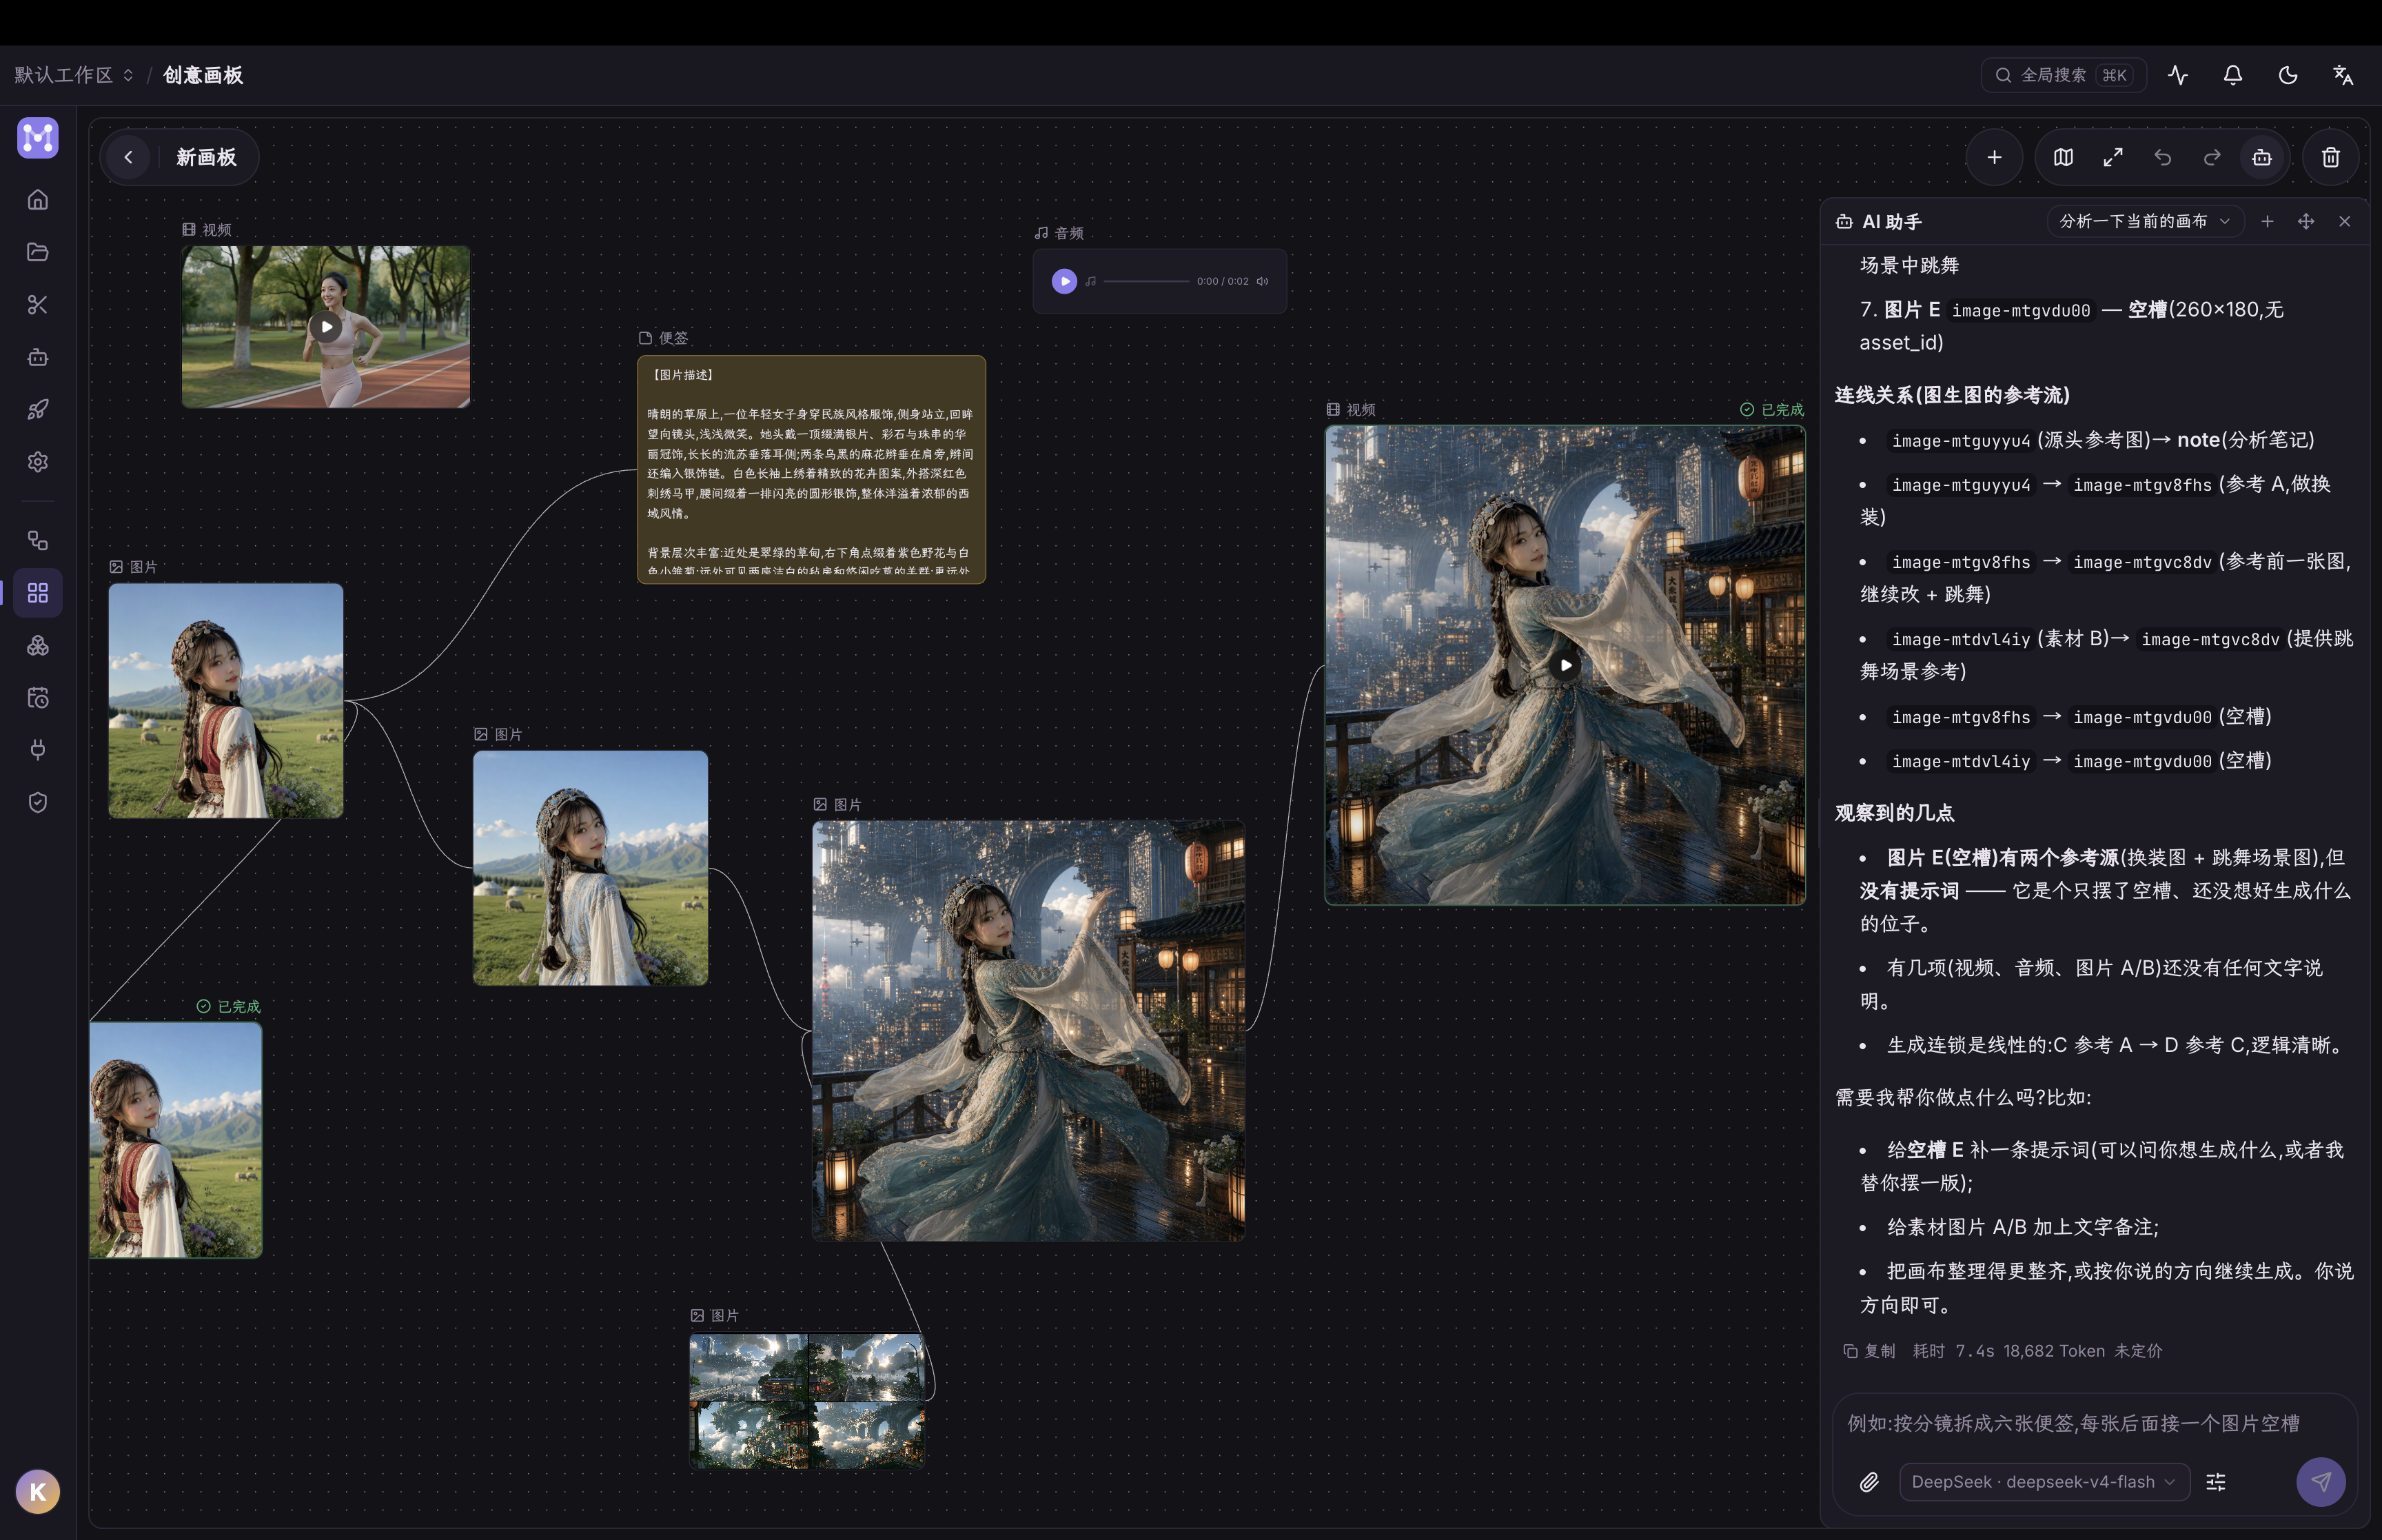Open the workflow nodes icon in sidebar
Image resolution: width=2382 pixels, height=1540 pixels.
tap(38, 541)
